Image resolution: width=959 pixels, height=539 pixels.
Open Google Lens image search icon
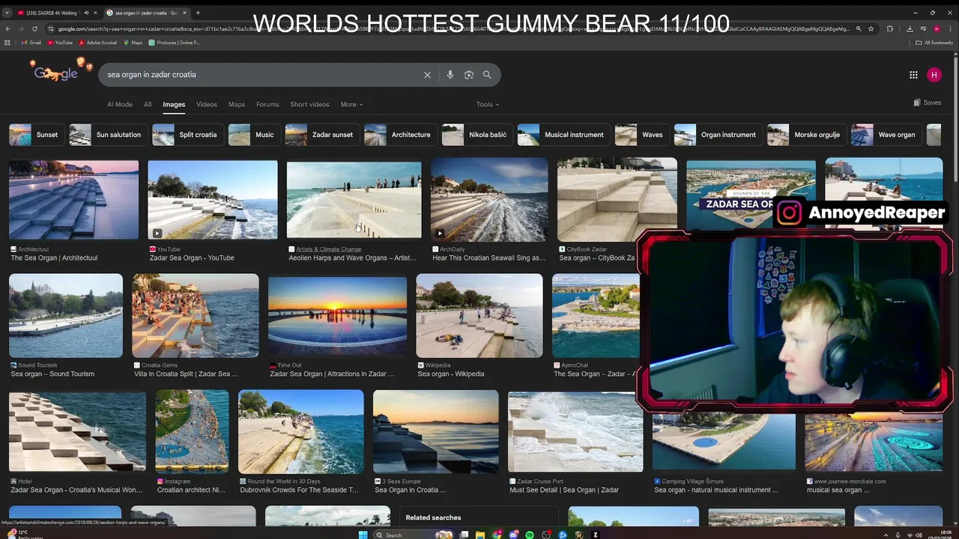coord(469,75)
